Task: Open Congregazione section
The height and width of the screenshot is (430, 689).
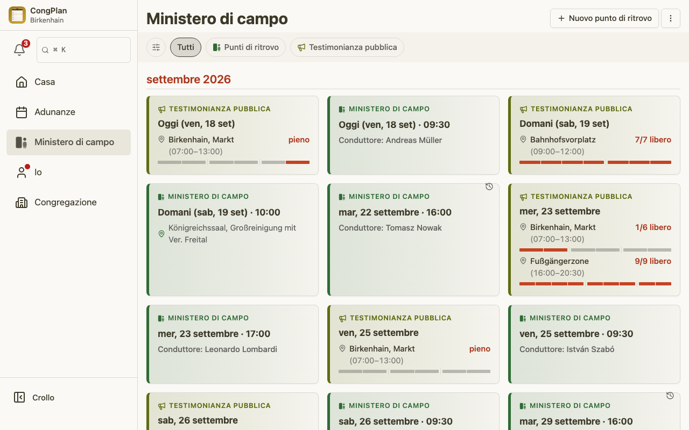Action: point(68,203)
